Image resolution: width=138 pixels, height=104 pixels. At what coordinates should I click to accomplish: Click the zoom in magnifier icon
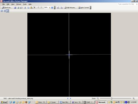tap(134, 99)
